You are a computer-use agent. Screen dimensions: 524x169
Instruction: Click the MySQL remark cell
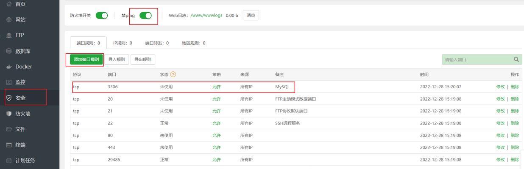pos(282,87)
